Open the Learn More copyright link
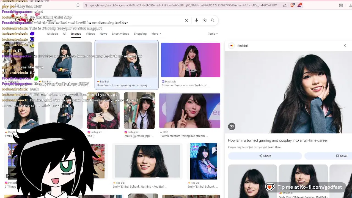Screen dimensions: 352x198 point(274,147)
